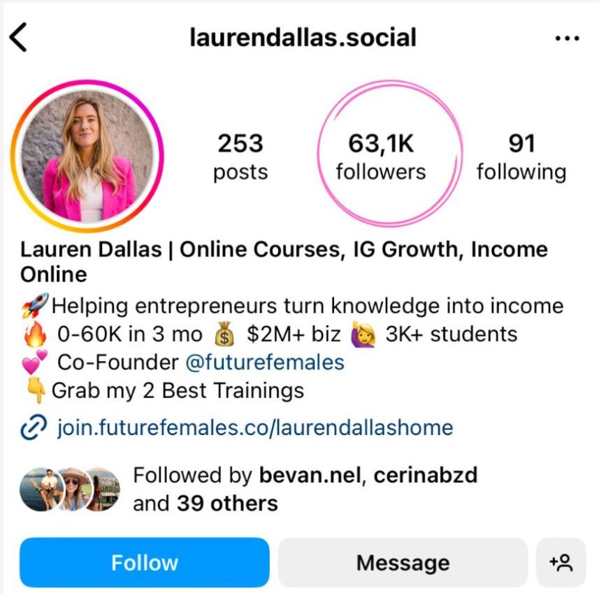Open the @futurefemales mention link
599x595 pixels.
[265, 362]
